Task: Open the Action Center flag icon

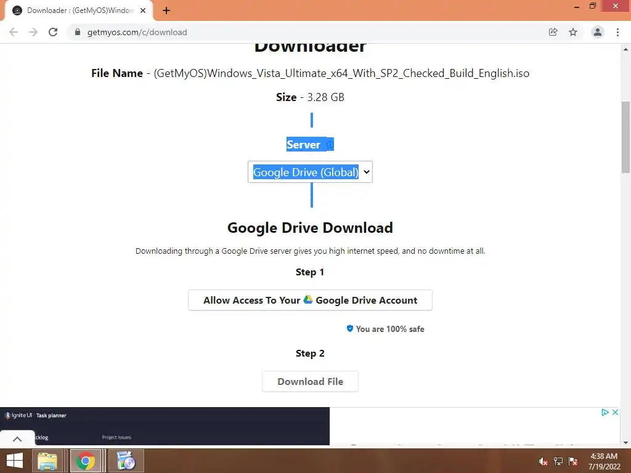Action: pos(573,461)
